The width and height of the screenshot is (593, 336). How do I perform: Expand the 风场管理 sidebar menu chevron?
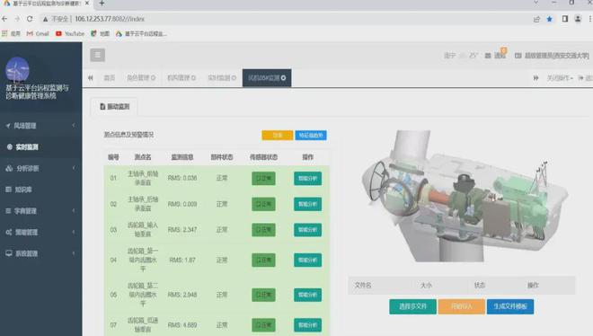pyautogui.click(x=74, y=126)
